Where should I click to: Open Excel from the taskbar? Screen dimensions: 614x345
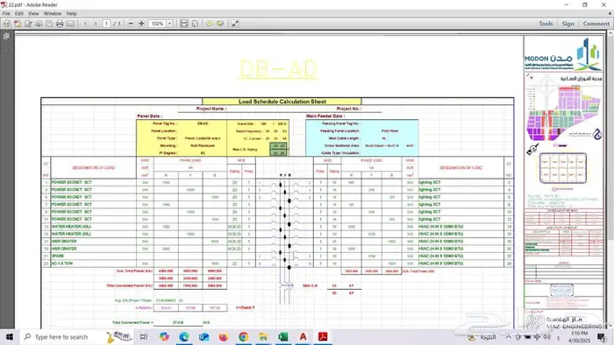point(282,337)
